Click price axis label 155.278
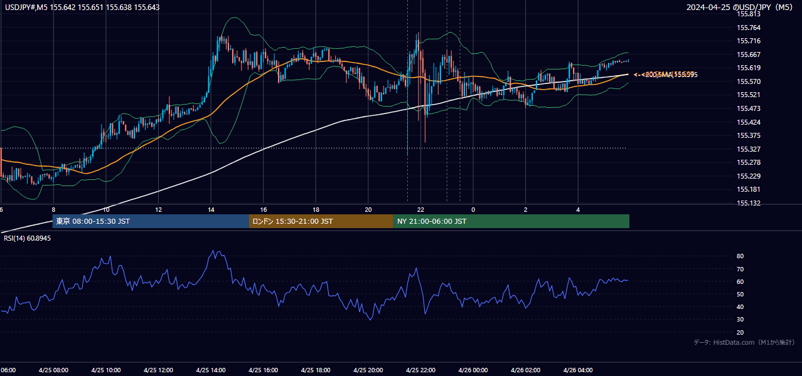The width and height of the screenshot is (802, 376). (749, 162)
